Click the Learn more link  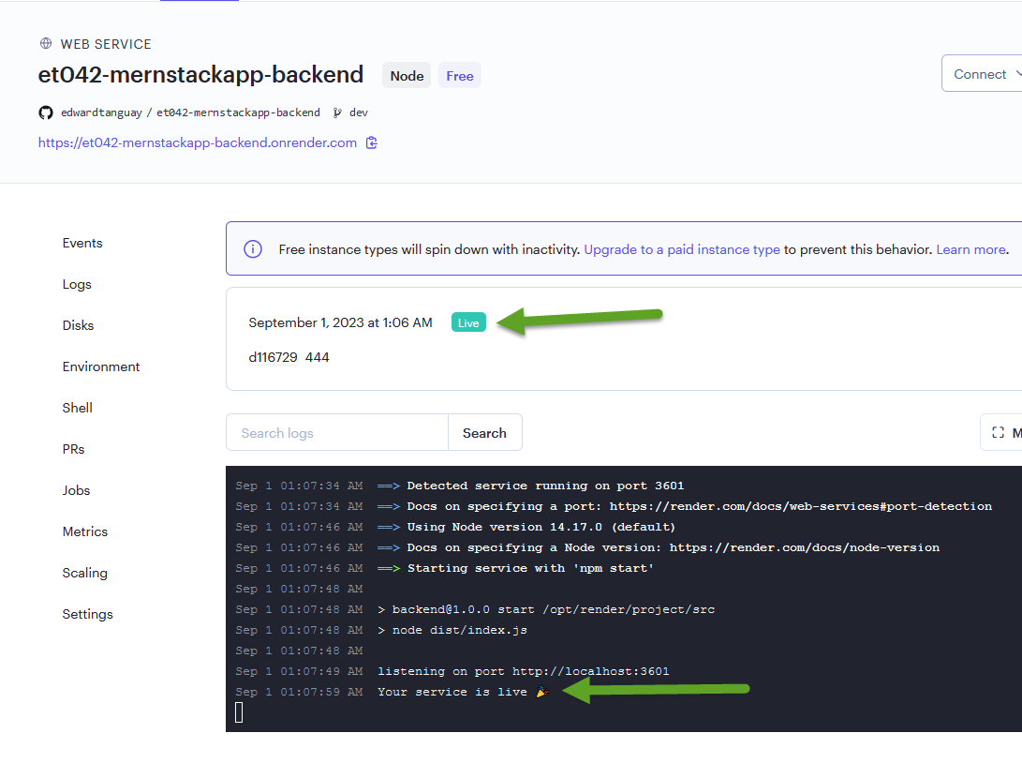(x=971, y=249)
